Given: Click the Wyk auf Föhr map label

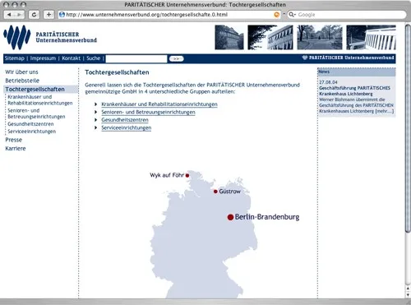Looking at the screenshot, I should point(167,175).
